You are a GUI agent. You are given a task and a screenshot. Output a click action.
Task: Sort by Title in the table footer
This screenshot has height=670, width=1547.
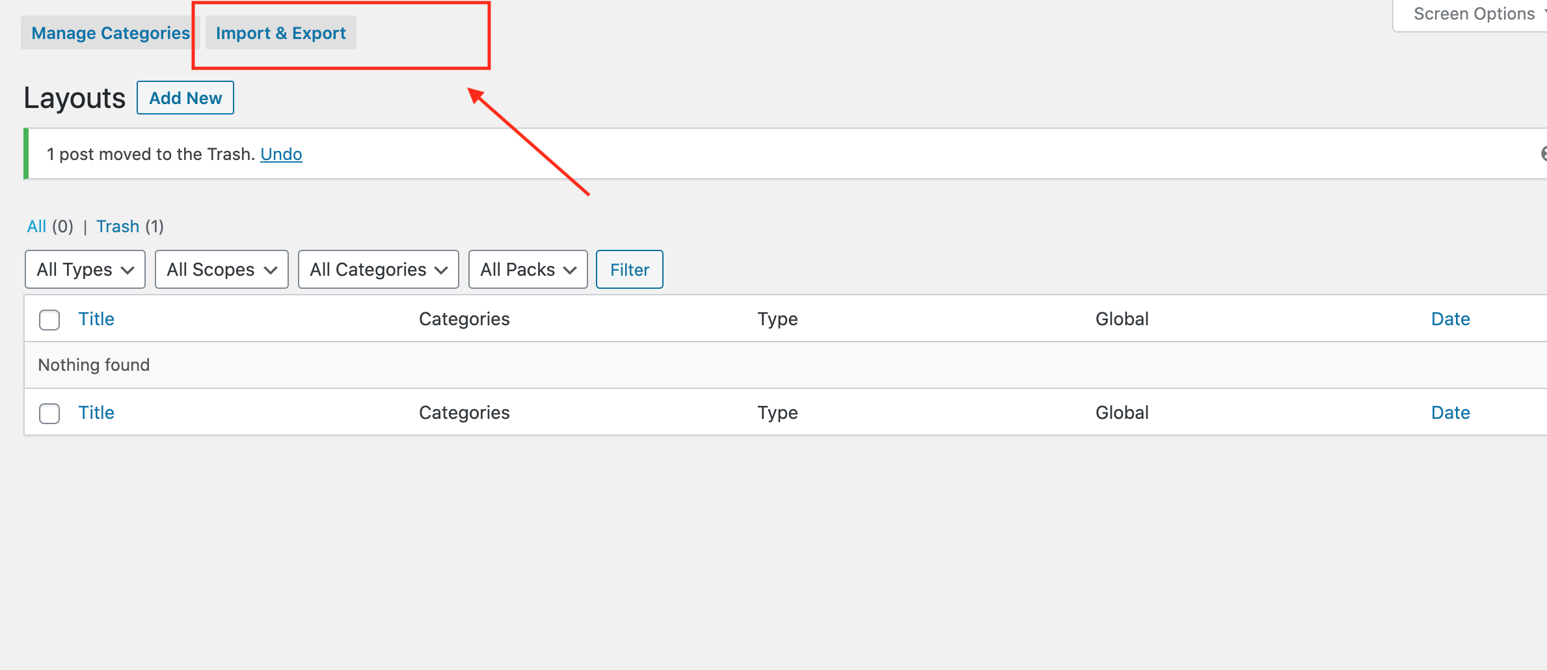point(96,412)
